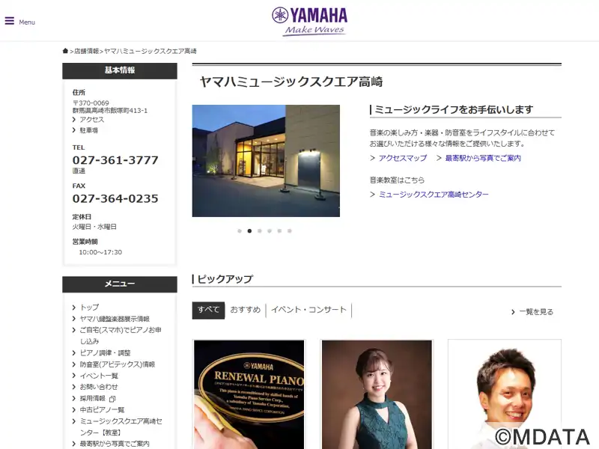The height and width of the screenshot is (449, 599).
Task: Click telephone number 027-361-3777
Action: click(x=115, y=160)
